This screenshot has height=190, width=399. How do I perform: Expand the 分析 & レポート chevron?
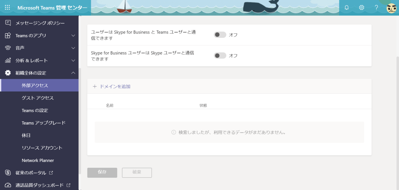point(73,61)
